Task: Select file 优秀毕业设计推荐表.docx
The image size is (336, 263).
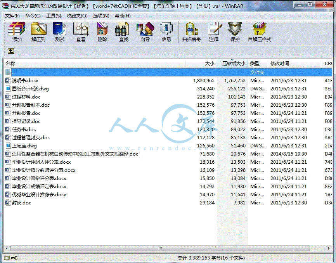Action: tap(39, 194)
